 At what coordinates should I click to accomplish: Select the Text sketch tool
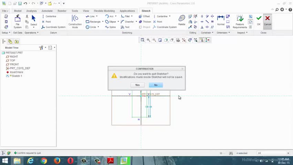[125, 27]
